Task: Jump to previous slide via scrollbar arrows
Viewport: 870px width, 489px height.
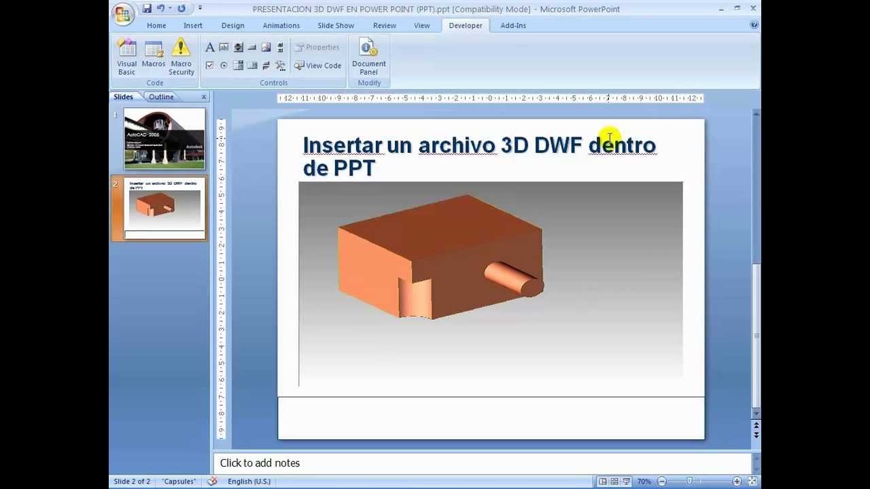Action: (756, 425)
